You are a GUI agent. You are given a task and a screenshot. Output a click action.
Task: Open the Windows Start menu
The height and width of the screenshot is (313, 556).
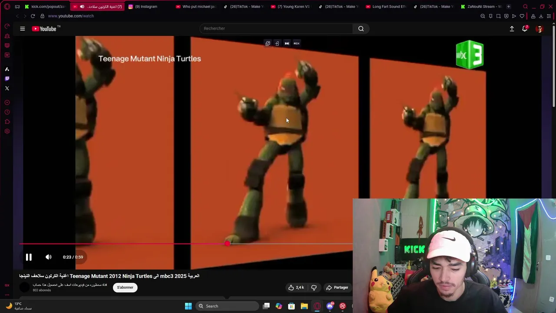pyautogui.click(x=188, y=306)
